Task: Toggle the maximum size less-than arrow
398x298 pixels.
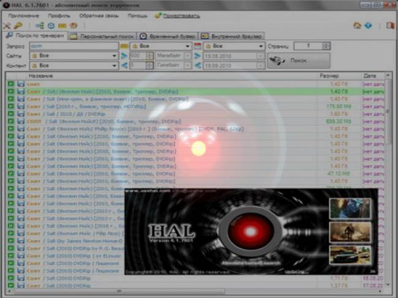Action: pos(124,65)
